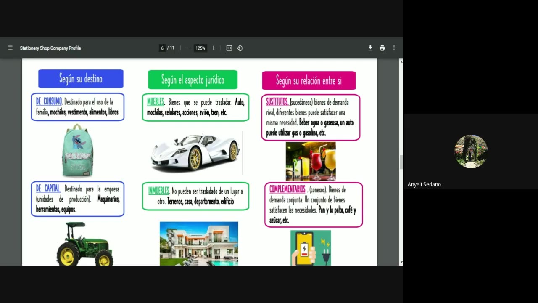Click the green backpack image
538x303 pixels.
point(78,150)
